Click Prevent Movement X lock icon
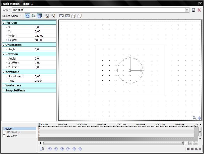204x154 pixels. pos(47,16)
